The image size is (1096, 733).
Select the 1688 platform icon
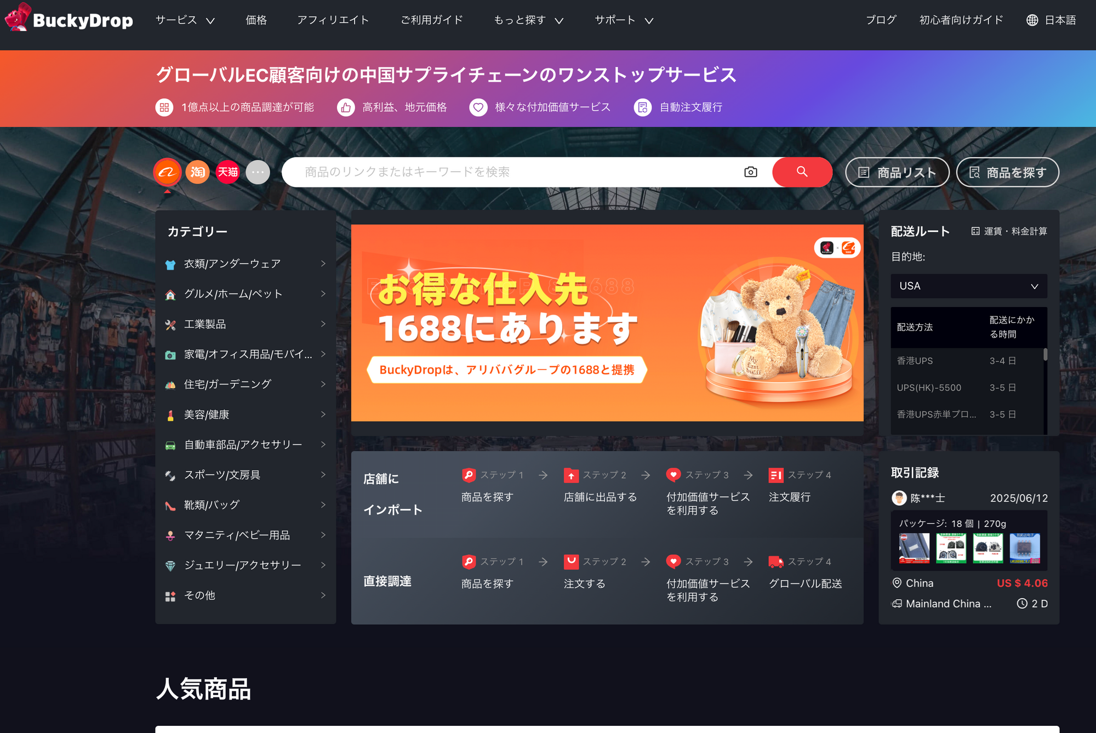coord(167,172)
